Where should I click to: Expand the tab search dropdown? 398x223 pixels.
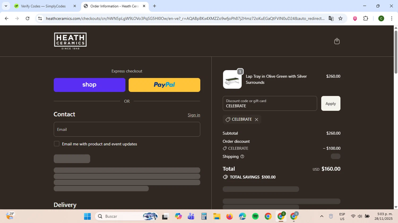pos(6,6)
